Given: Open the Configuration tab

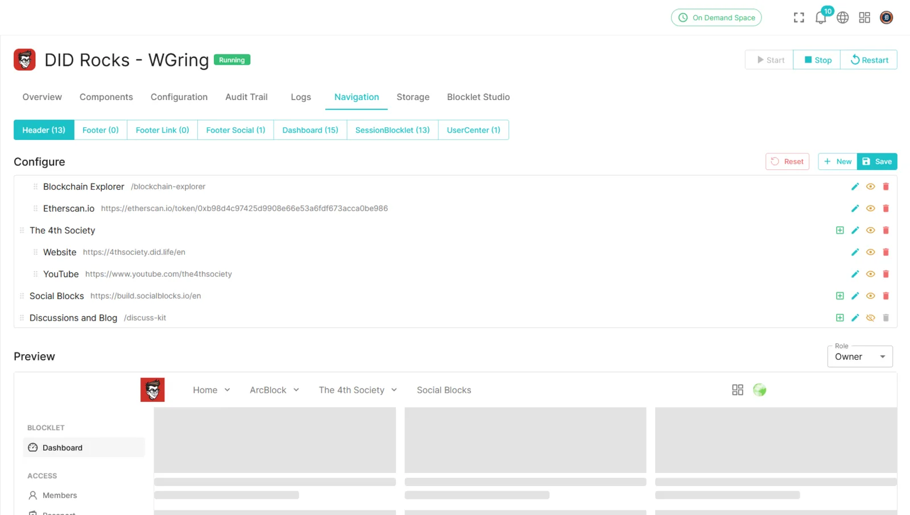Looking at the screenshot, I should coord(179,97).
